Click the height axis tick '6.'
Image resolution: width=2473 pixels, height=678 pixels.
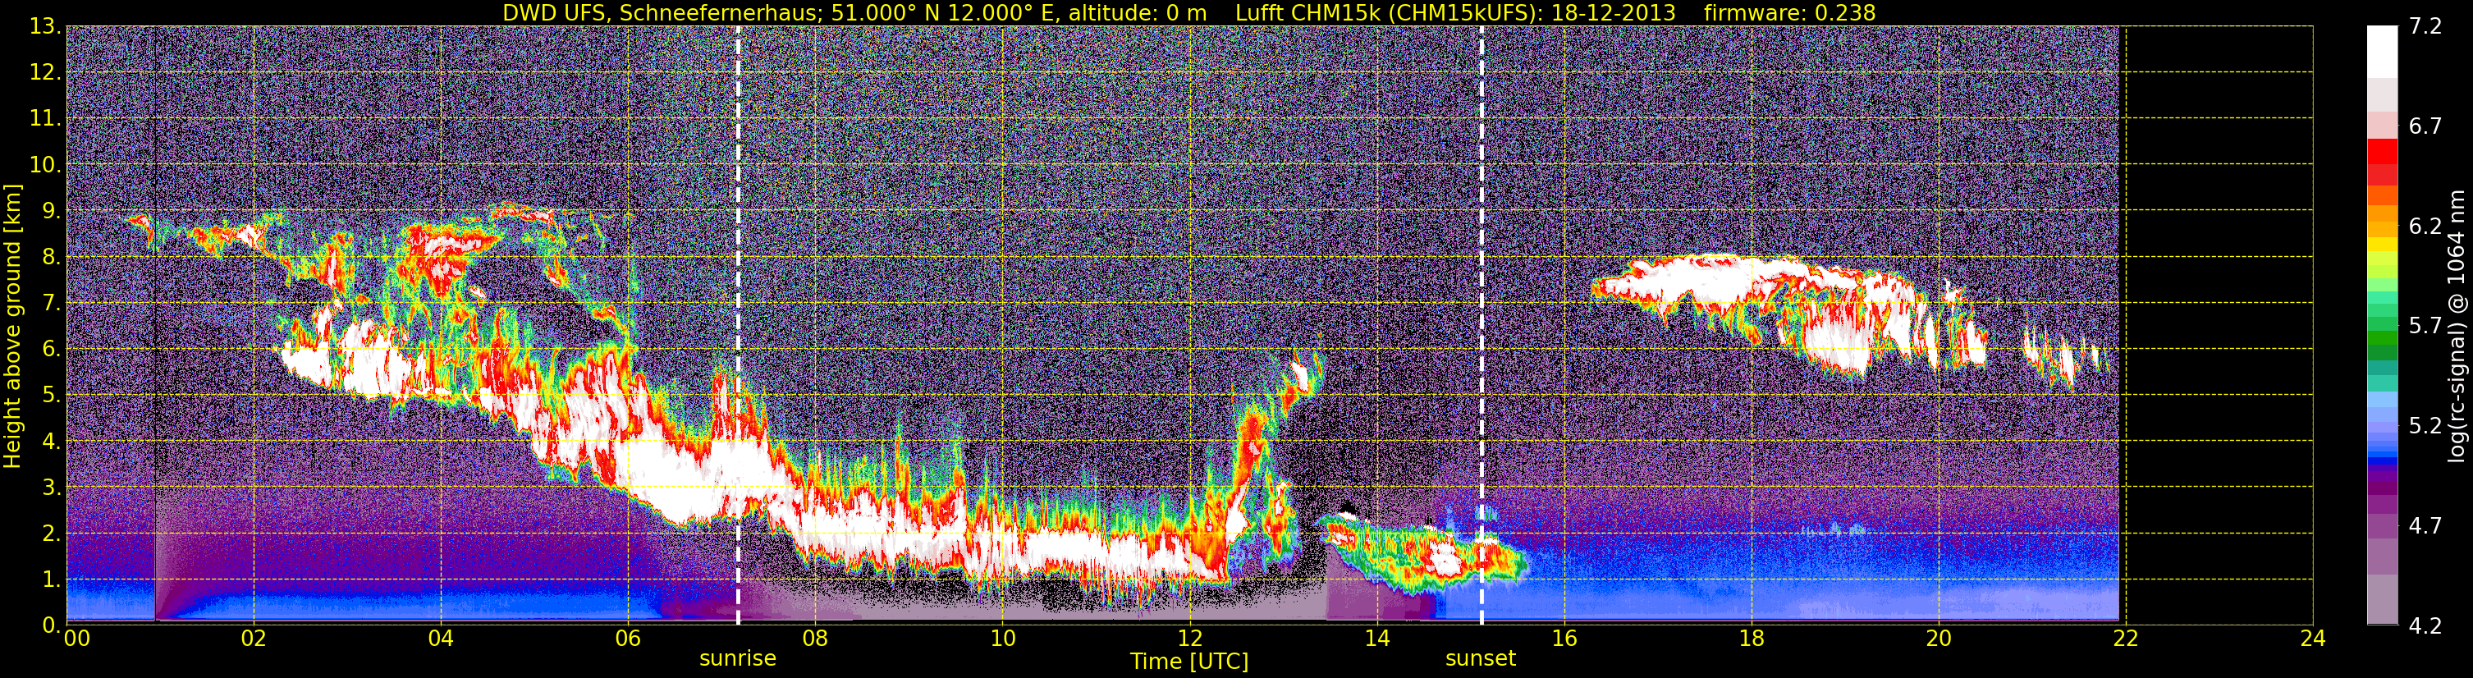[52, 350]
